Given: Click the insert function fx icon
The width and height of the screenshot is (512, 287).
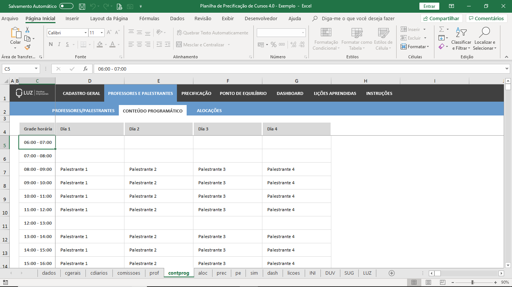Looking at the screenshot, I should pos(85,69).
